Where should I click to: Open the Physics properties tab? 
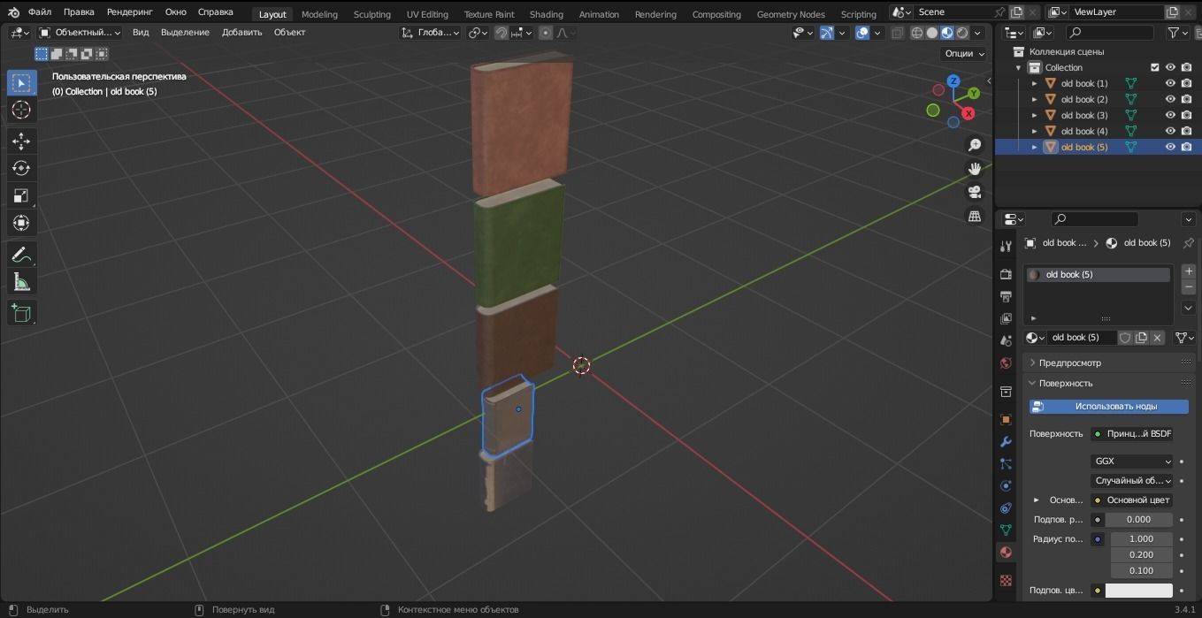[1006, 485]
